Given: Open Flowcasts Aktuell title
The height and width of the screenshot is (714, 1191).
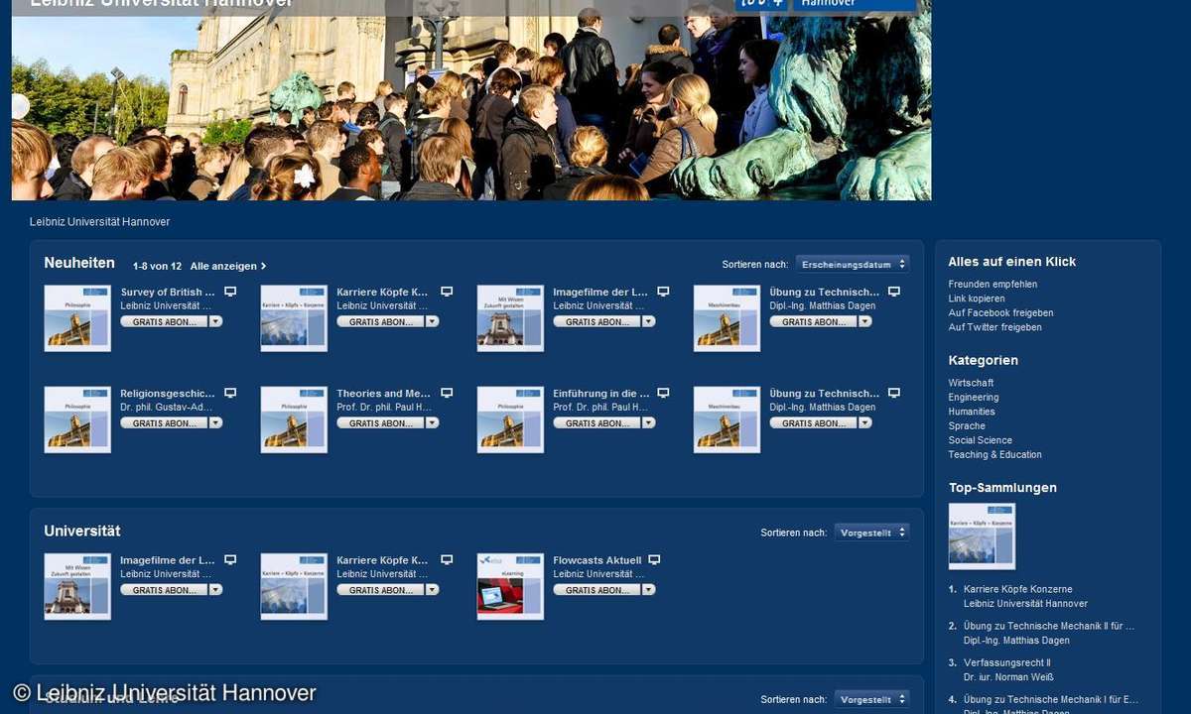Looking at the screenshot, I should [x=597, y=560].
